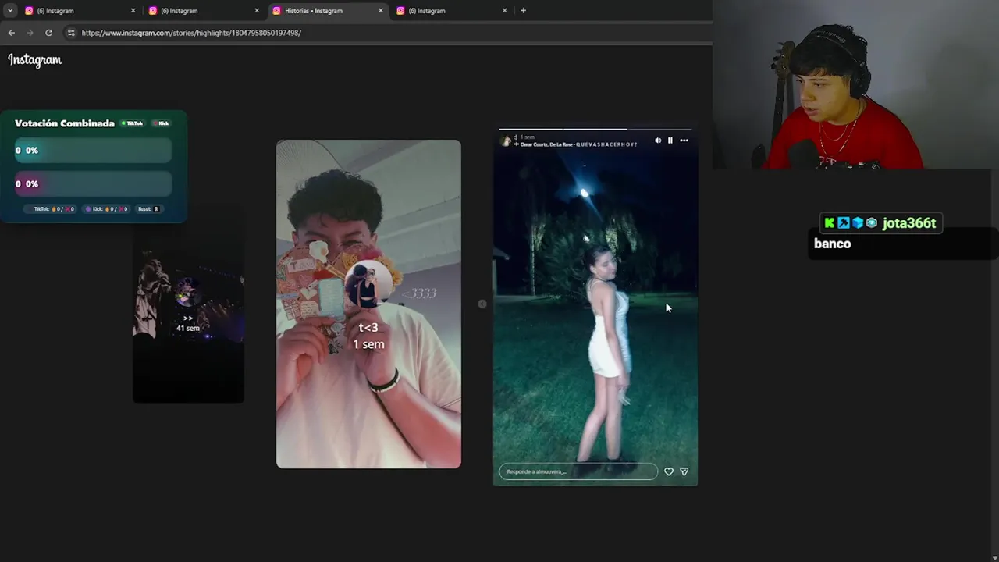Close the second '(6) Instagram' tab

click(257, 11)
